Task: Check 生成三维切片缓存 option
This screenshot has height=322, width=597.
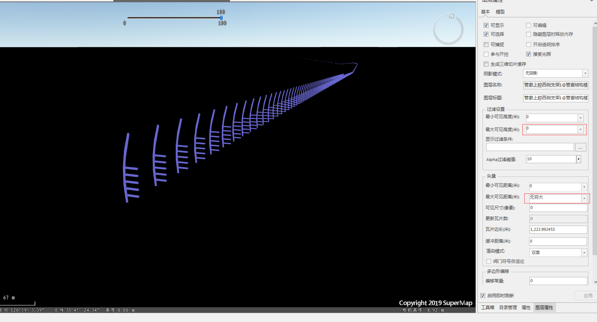Action: [486, 64]
